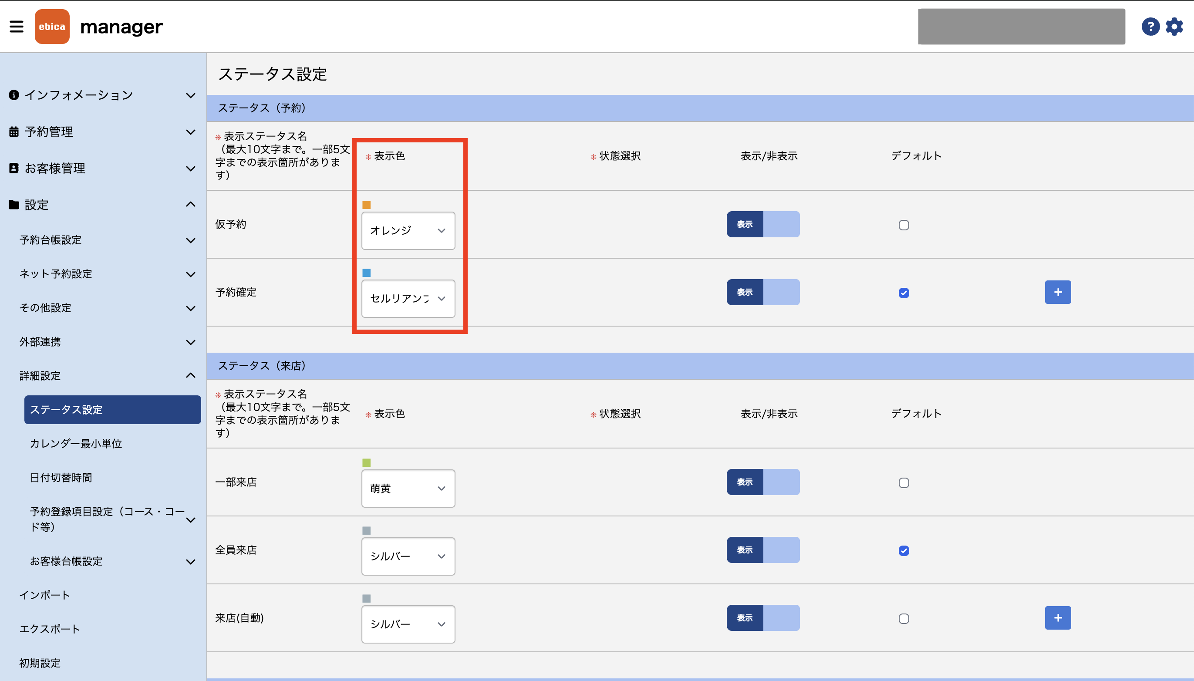Uncheck default checkbox for 全員来店
Screen dimensions: 1194x681
pyautogui.click(x=904, y=550)
